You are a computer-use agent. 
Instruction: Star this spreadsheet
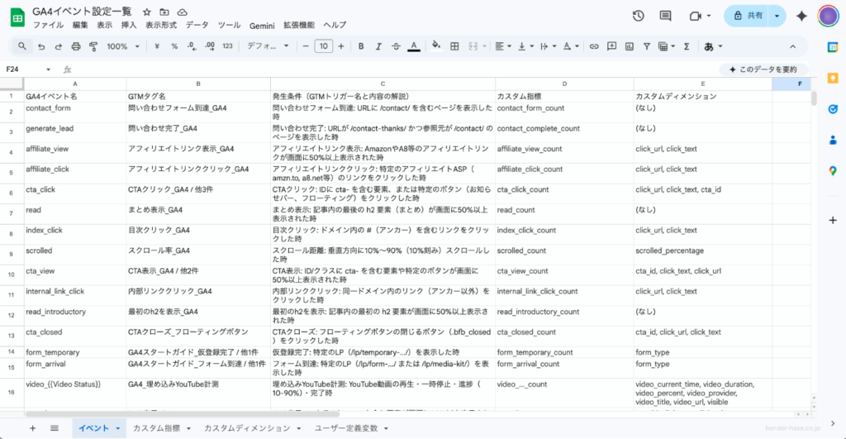click(147, 12)
